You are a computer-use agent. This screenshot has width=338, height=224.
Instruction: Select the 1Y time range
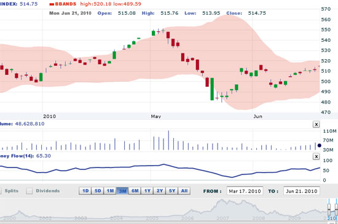147,191
